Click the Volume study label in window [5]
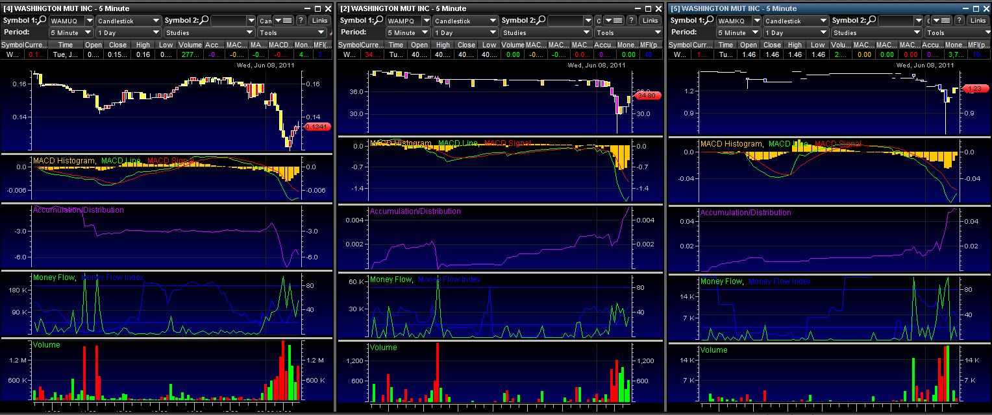 point(713,350)
